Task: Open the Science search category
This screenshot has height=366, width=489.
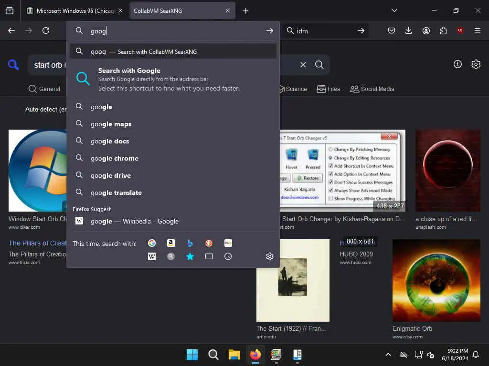Action: tap(292, 89)
